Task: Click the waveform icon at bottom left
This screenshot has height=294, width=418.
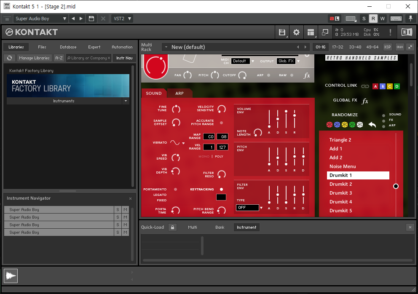Action: click(x=11, y=275)
